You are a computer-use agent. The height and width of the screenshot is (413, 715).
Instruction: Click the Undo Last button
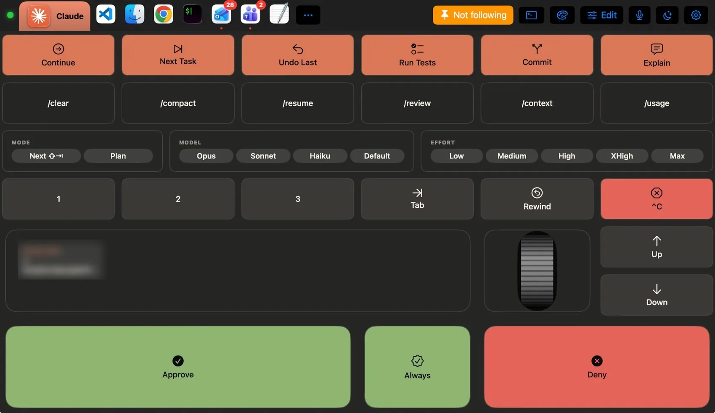298,55
